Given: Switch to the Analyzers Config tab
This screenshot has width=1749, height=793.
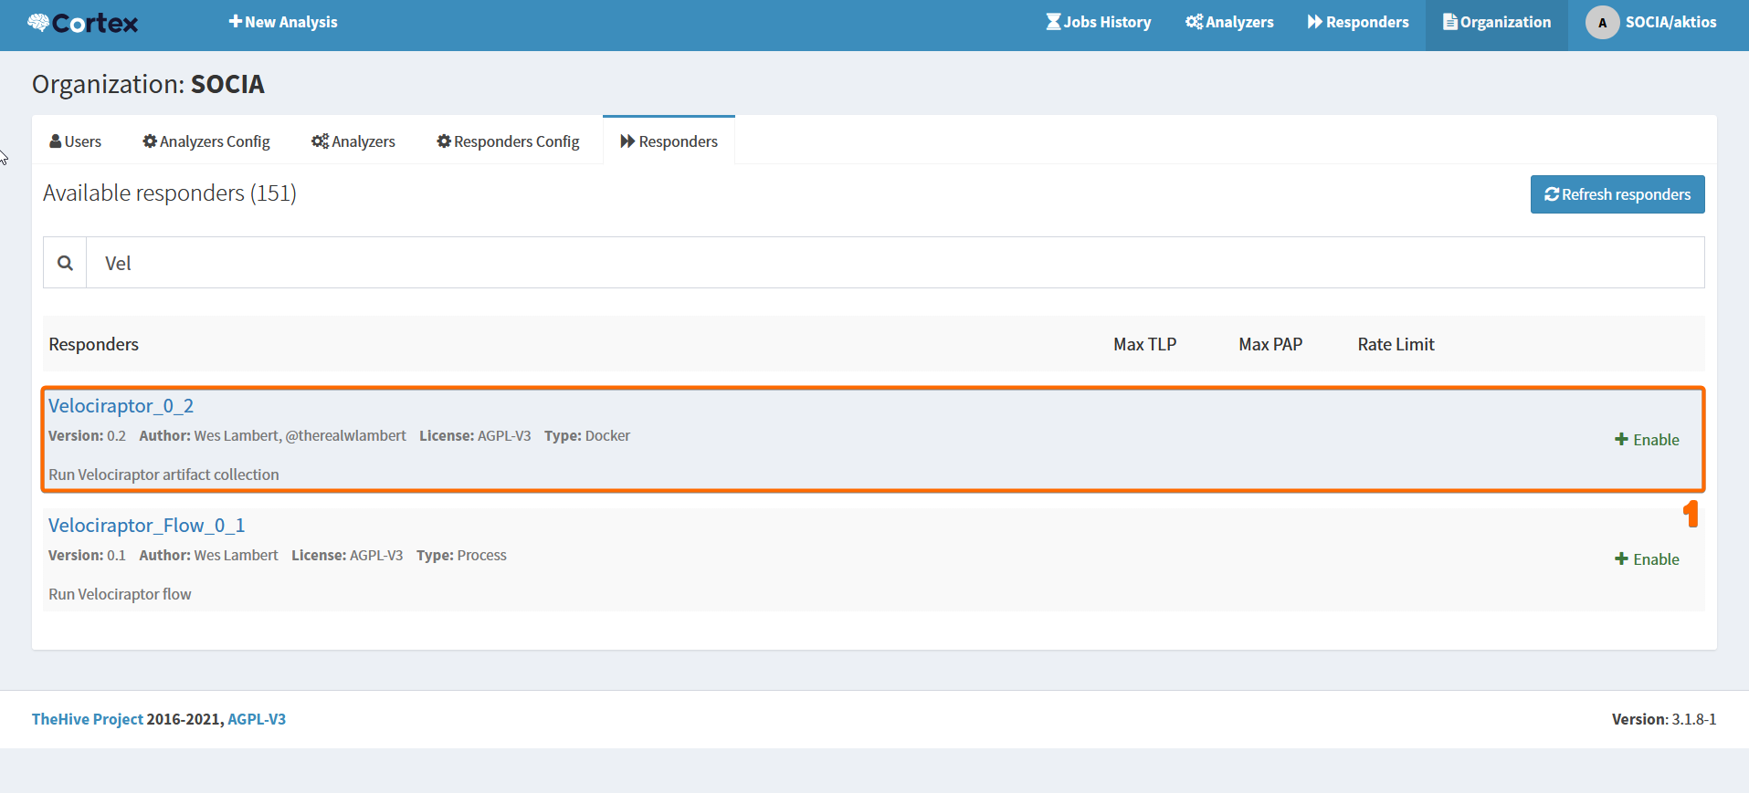Looking at the screenshot, I should (206, 141).
